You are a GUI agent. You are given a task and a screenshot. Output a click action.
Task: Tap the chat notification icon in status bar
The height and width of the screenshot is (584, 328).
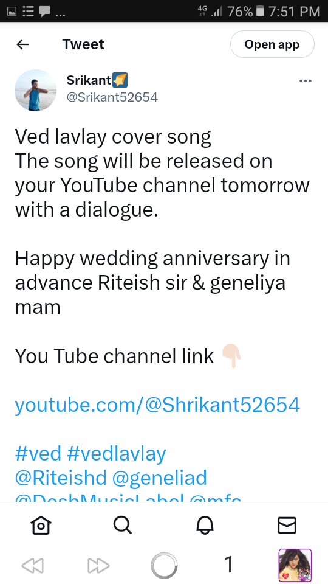[45, 12]
